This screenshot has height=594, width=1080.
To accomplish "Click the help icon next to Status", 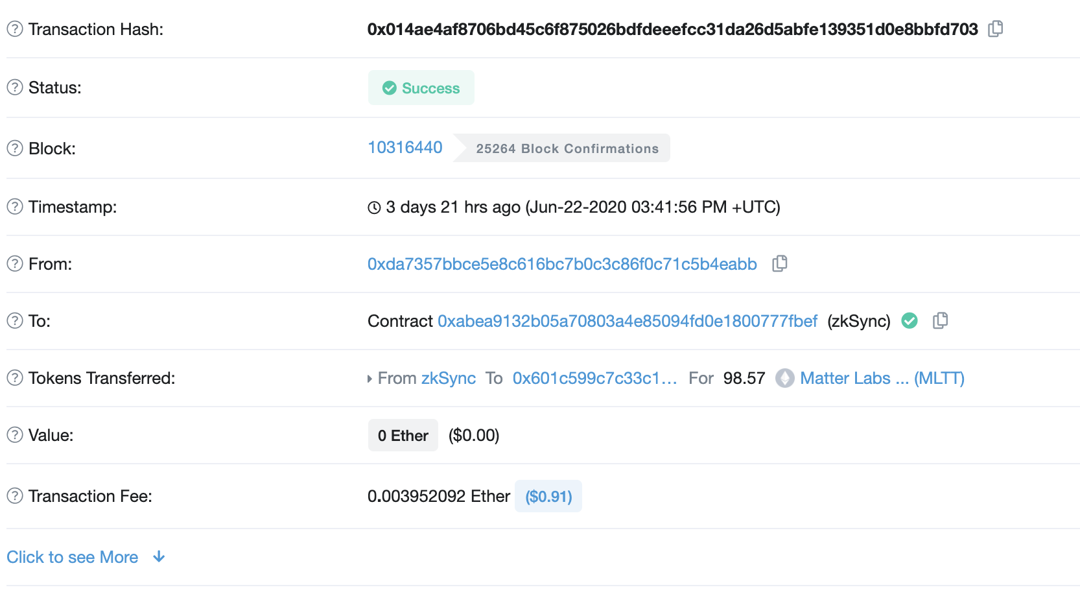I will pyautogui.click(x=15, y=88).
